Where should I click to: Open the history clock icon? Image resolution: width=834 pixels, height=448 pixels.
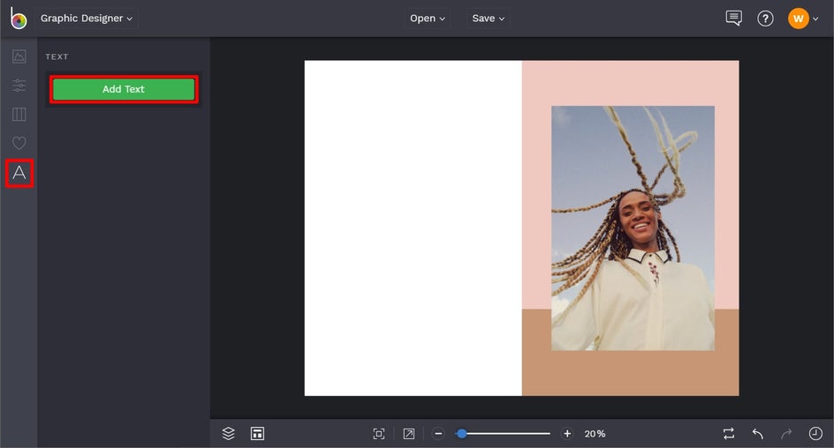pyautogui.click(x=815, y=434)
